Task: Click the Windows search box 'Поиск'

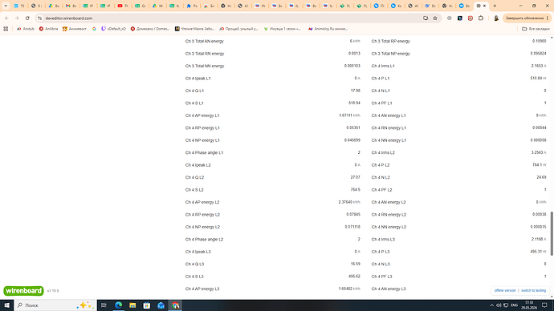Action: click(x=55, y=305)
